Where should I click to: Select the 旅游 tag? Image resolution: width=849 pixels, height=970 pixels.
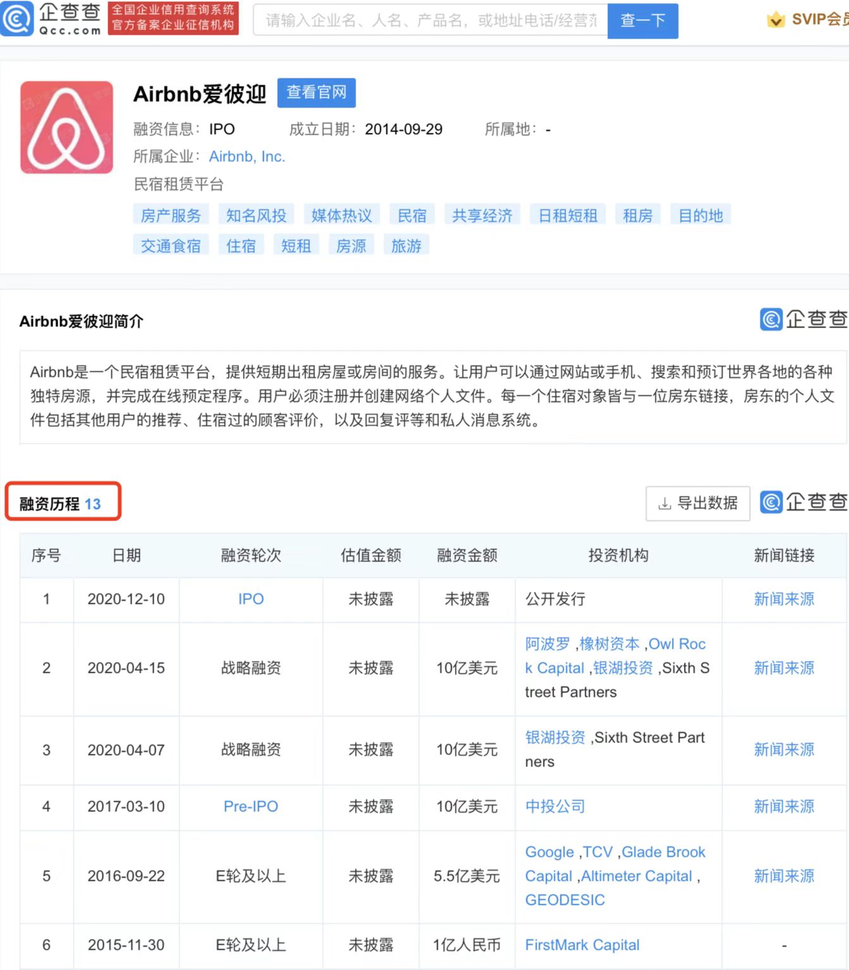[x=406, y=246]
